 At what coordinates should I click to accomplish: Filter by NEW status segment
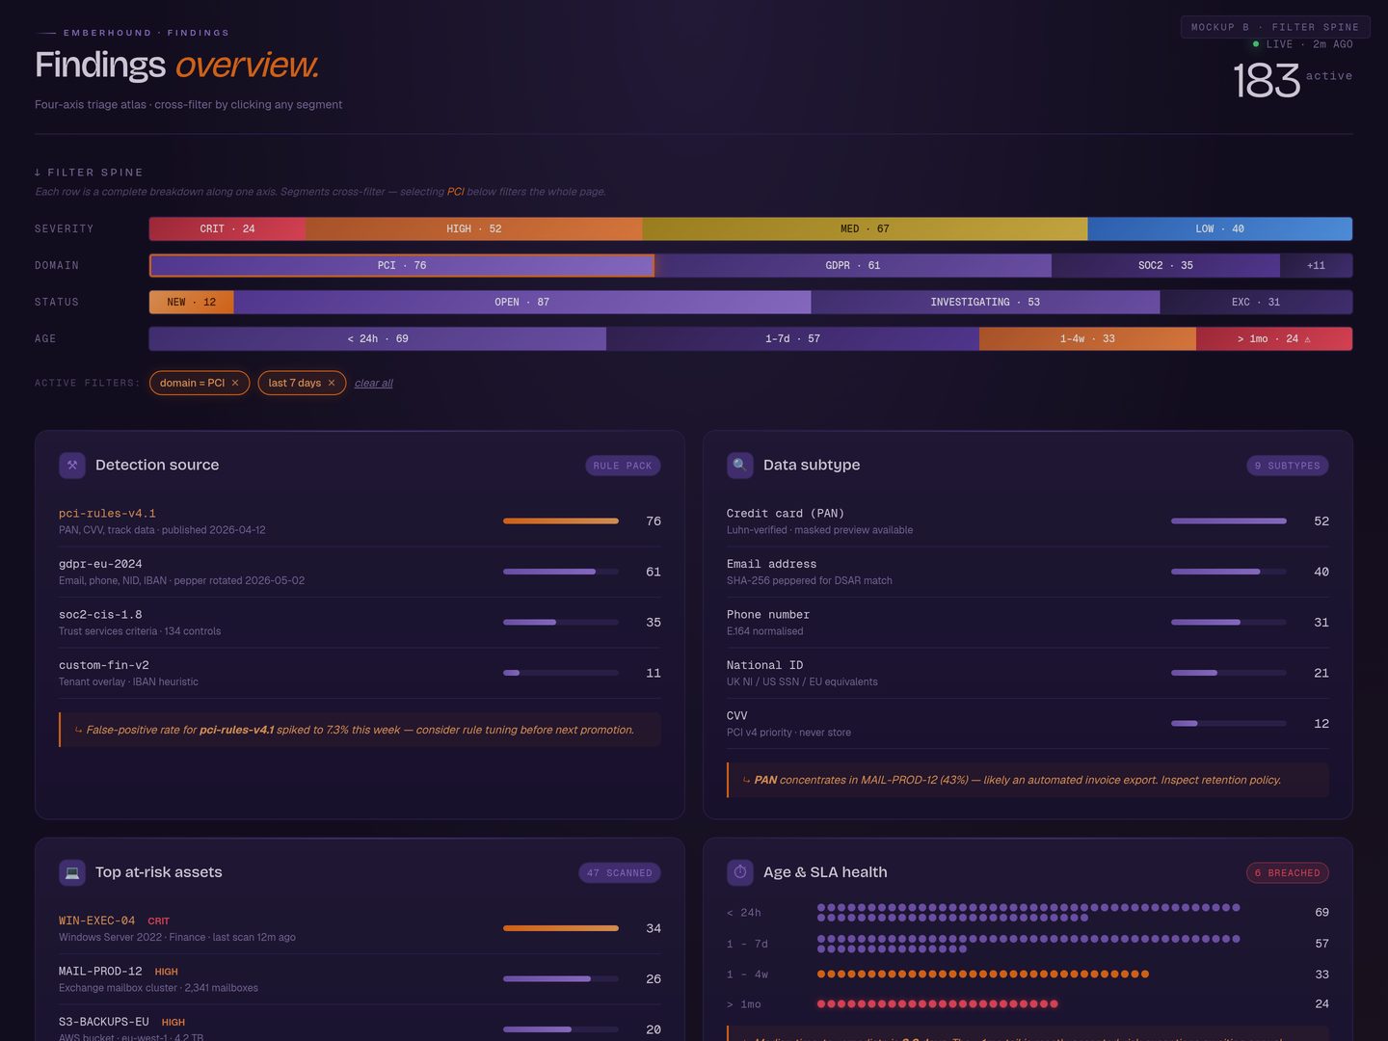pyautogui.click(x=192, y=302)
